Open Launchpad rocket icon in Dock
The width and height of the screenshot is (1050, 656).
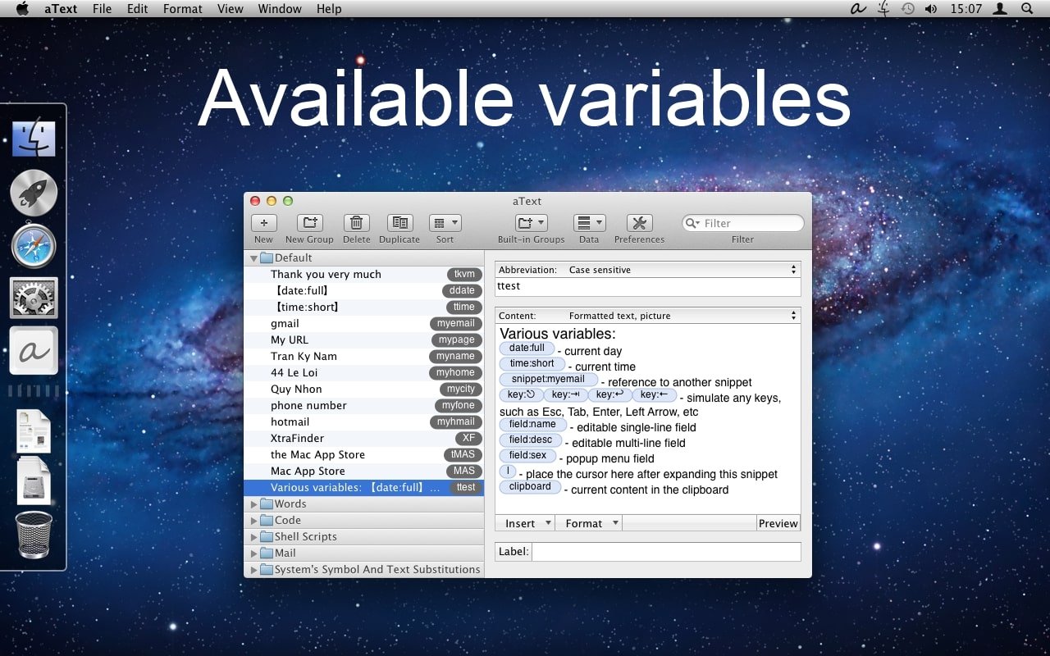[34, 193]
